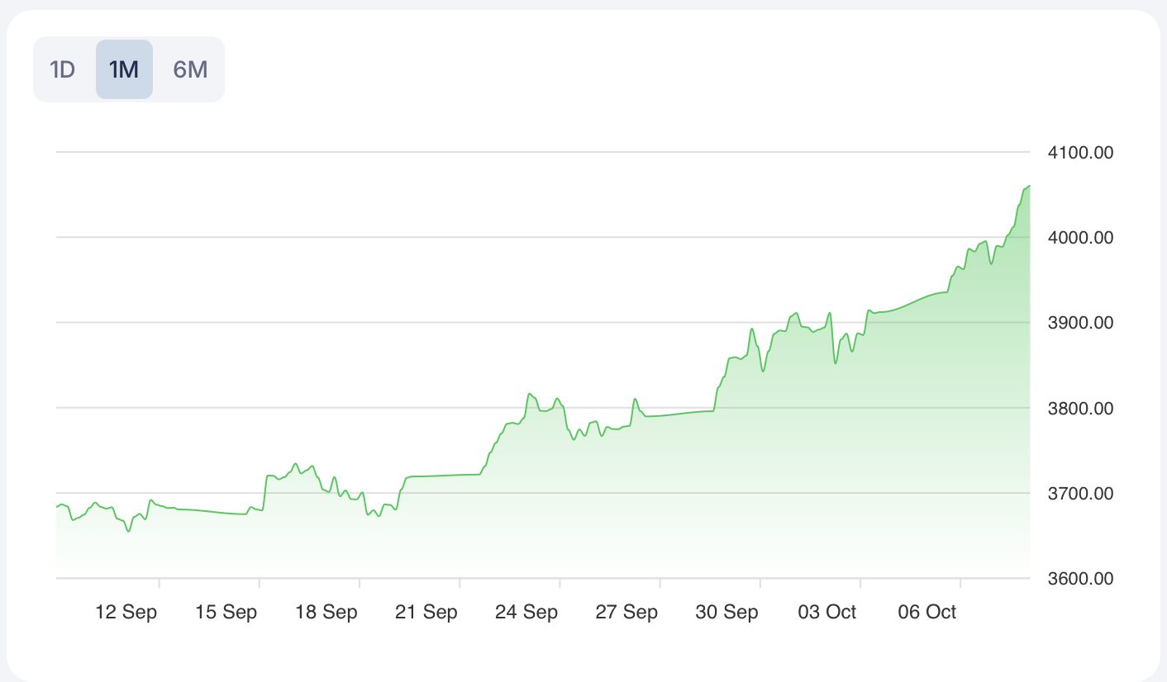Select the 24 Sep axis label

click(x=526, y=612)
